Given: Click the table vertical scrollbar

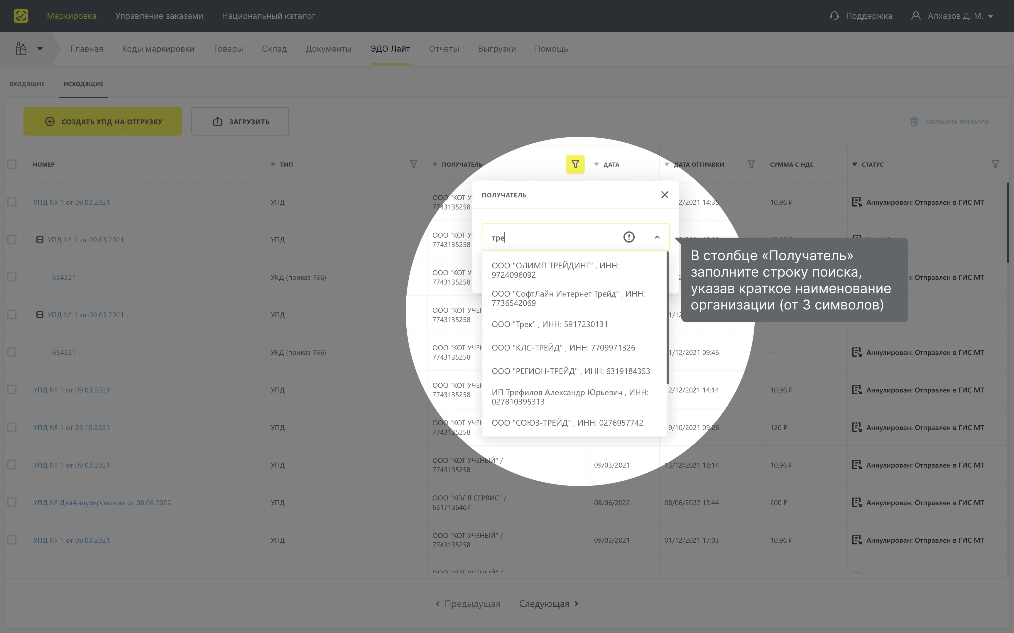Looking at the screenshot, I should 1008,222.
